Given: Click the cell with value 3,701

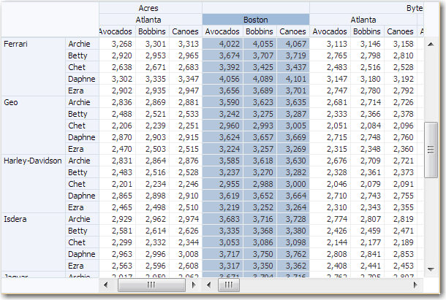Looking at the screenshot, I should tap(292, 91).
